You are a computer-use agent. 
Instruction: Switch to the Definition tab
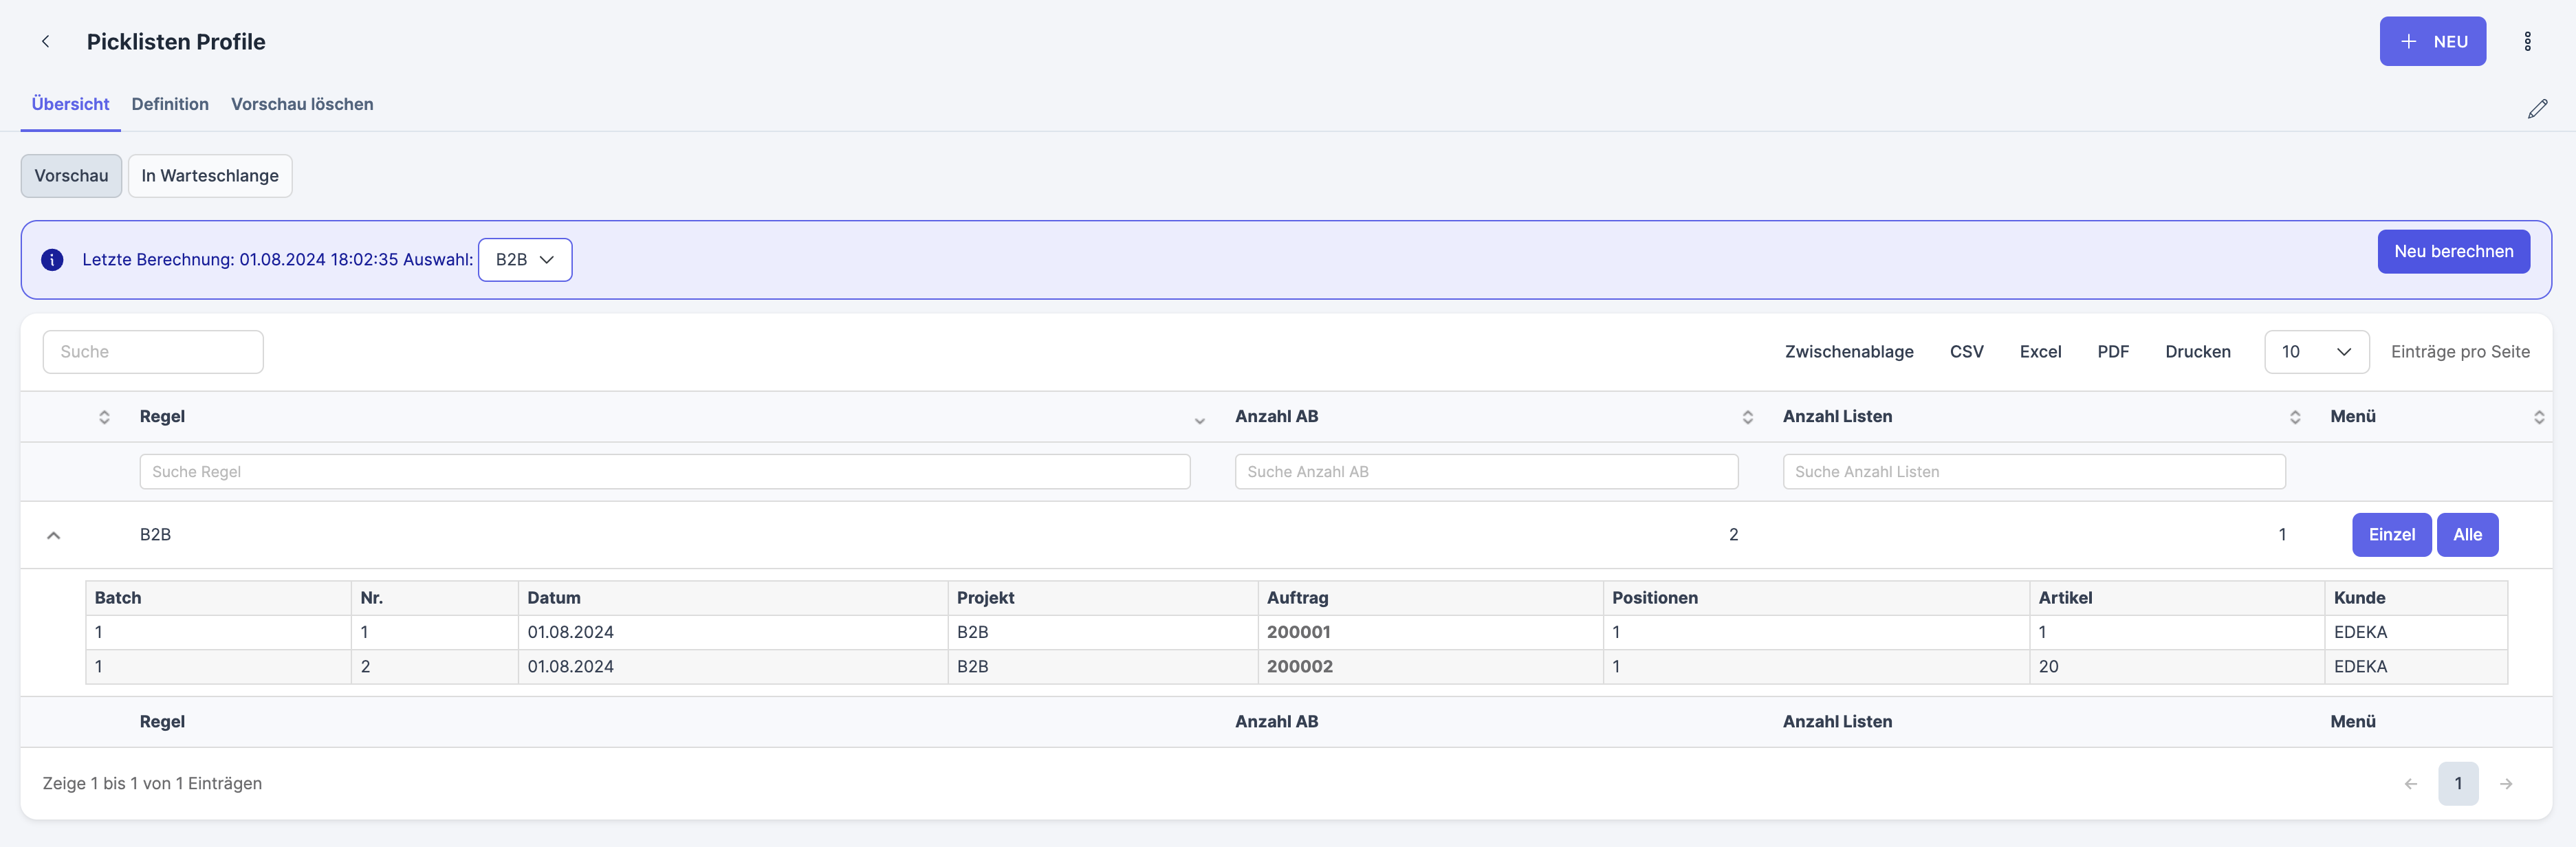170,104
